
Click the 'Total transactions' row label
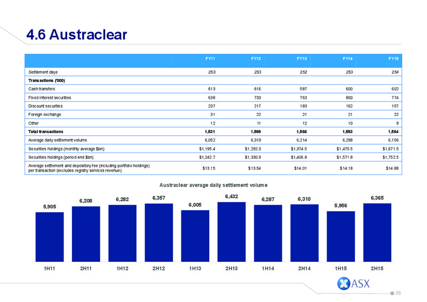pos(46,132)
